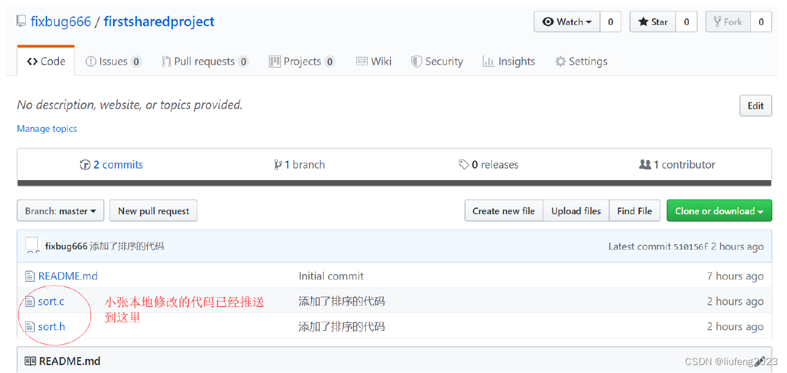The image size is (787, 373).
Task: Click Create new file button
Action: 503,211
